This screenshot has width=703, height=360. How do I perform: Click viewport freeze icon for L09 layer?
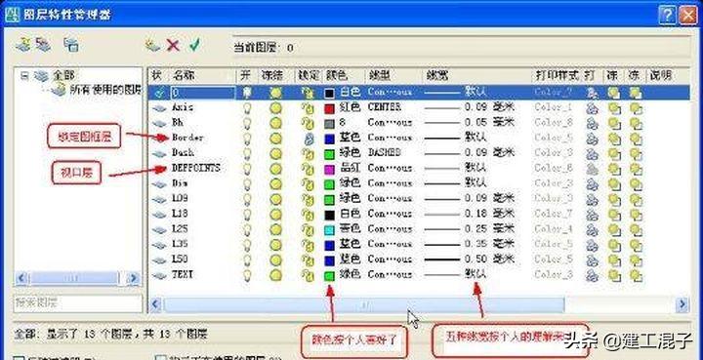614,199
